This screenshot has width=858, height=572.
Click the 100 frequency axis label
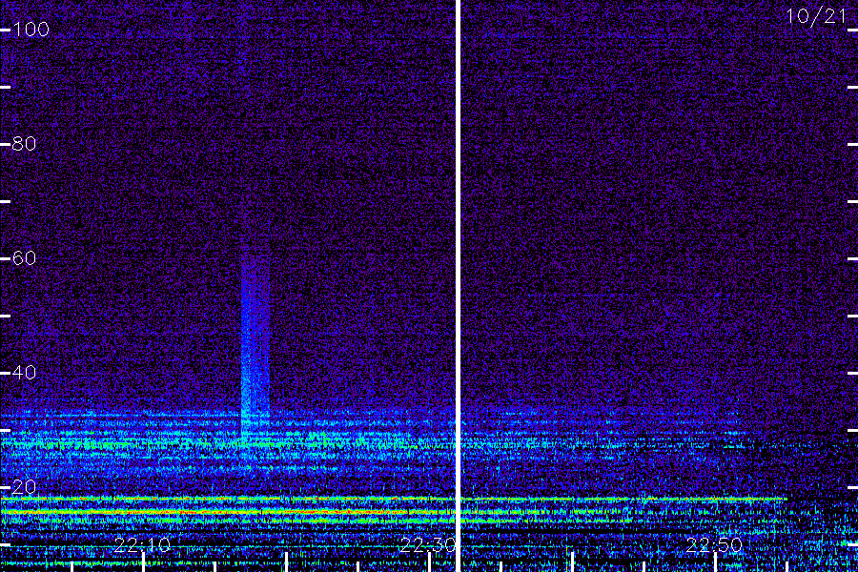(31, 29)
